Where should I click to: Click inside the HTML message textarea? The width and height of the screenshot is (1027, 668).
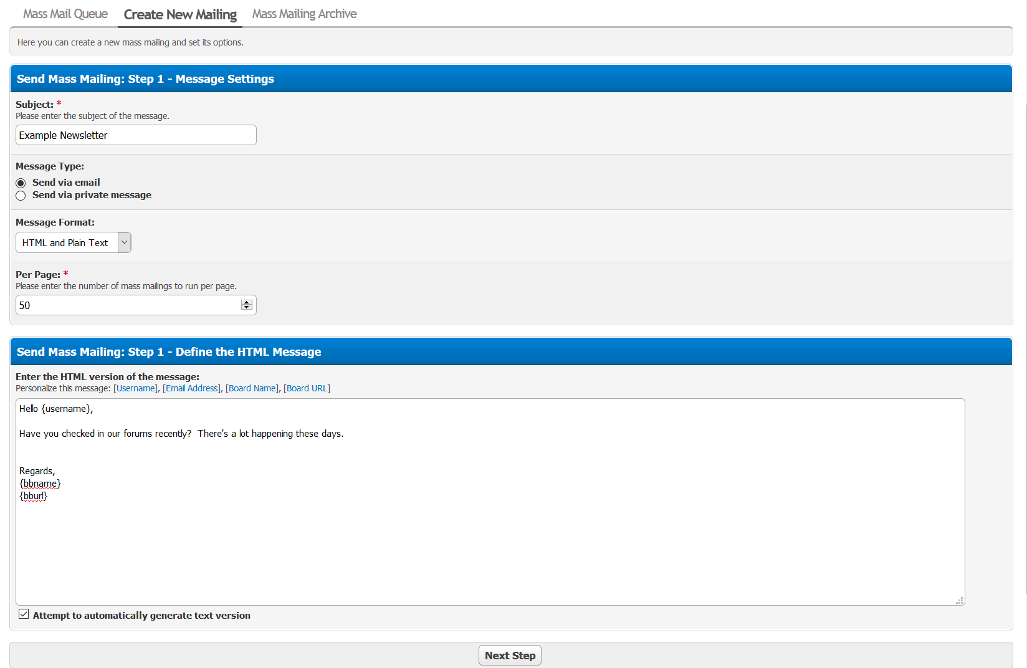pyautogui.click(x=490, y=502)
